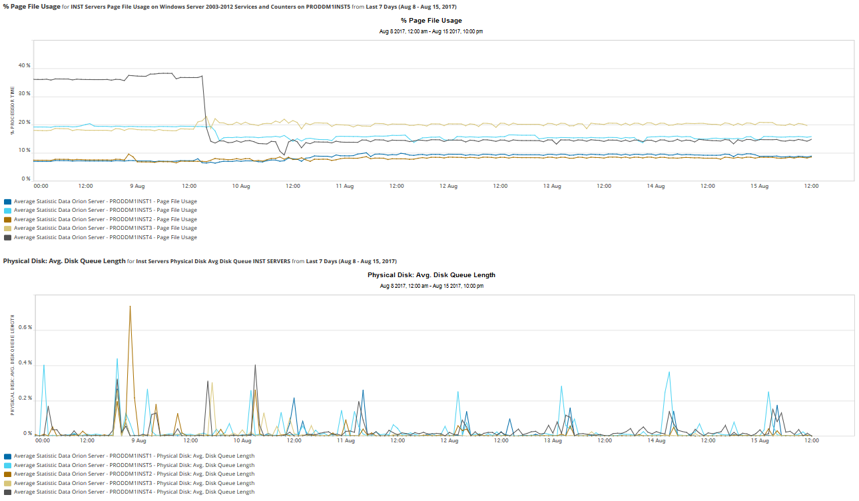This screenshot has height=501, width=859.
Task: Select the 10 Aug label on Page File Usage axis
Action: click(x=241, y=187)
